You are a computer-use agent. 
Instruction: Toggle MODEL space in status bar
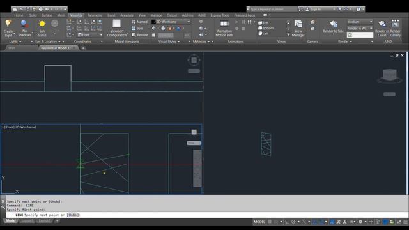(259, 222)
